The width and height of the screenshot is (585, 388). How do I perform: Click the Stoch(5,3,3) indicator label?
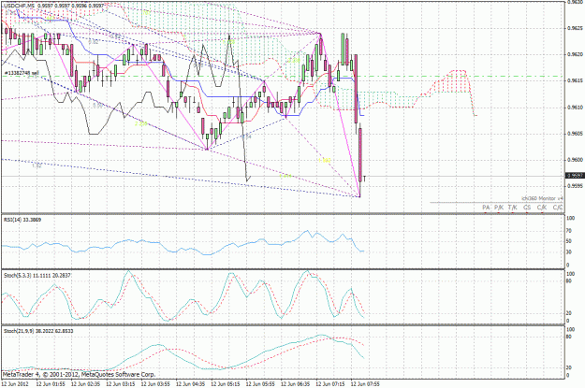37,275
